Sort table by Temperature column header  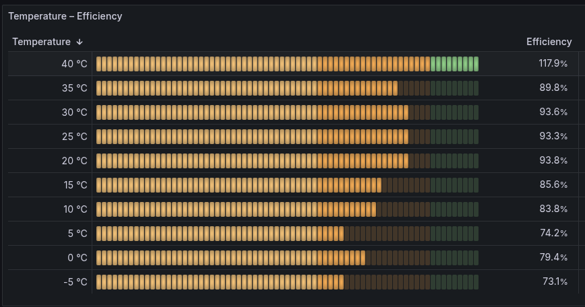pos(41,42)
